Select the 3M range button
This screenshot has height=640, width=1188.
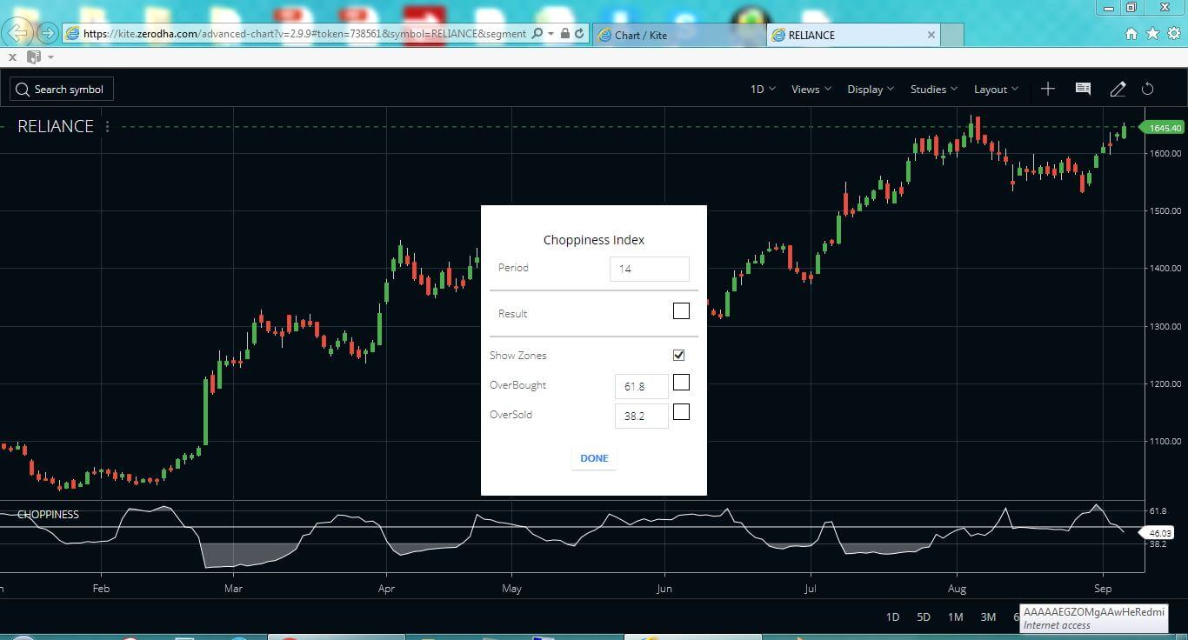[988, 617]
